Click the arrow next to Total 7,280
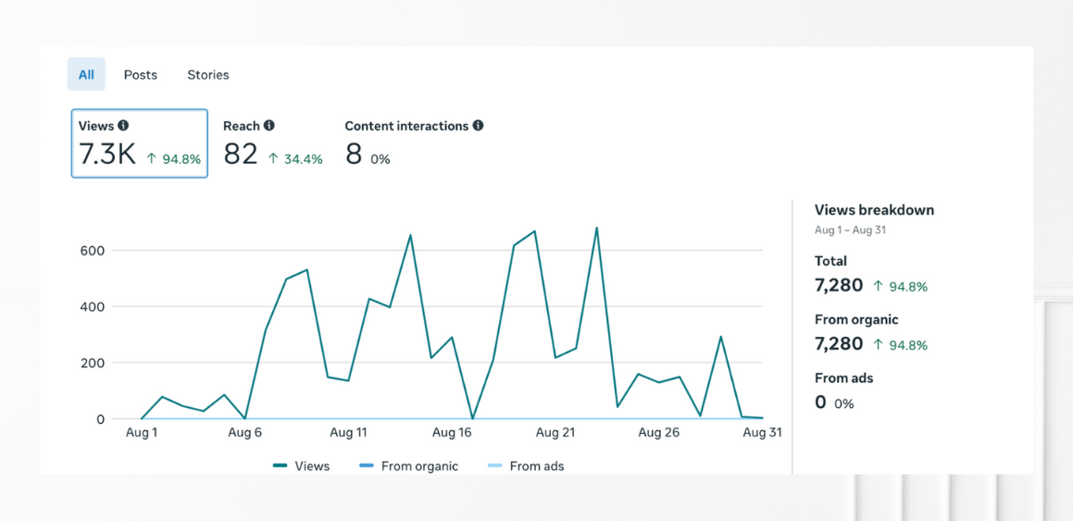The image size is (1073, 521). (878, 286)
